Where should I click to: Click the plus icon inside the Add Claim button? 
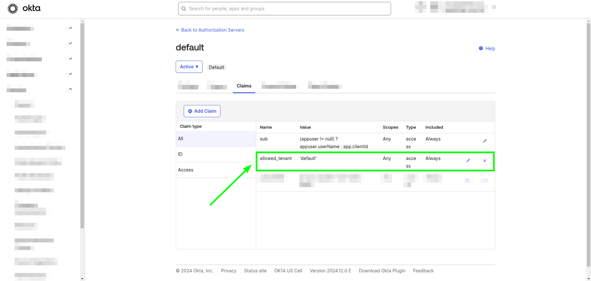pyautogui.click(x=190, y=111)
